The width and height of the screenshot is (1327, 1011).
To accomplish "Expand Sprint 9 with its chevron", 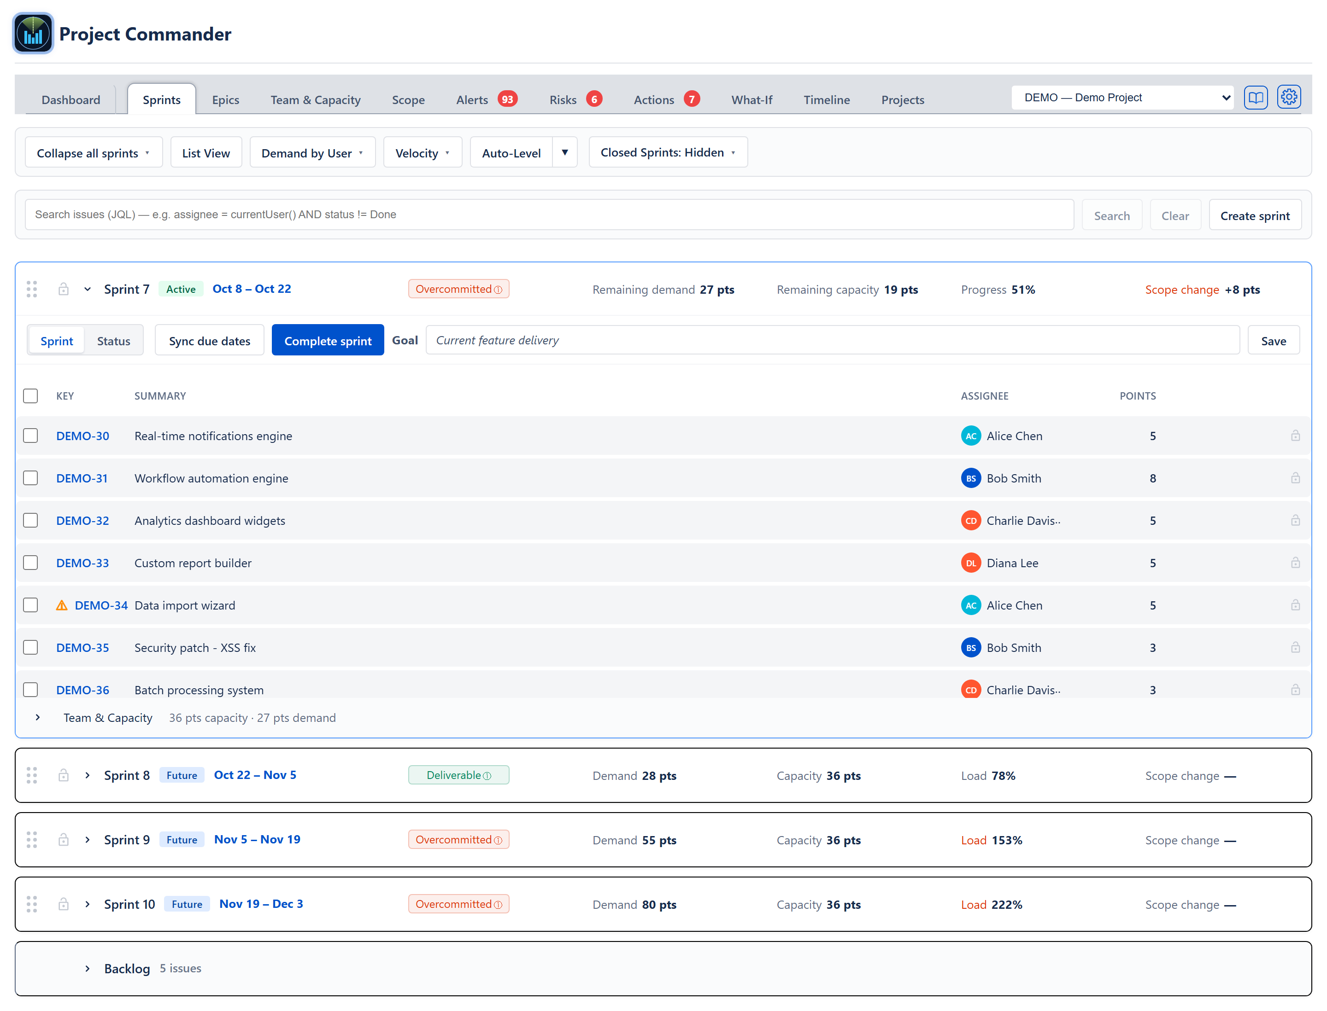I will [88, 840].
